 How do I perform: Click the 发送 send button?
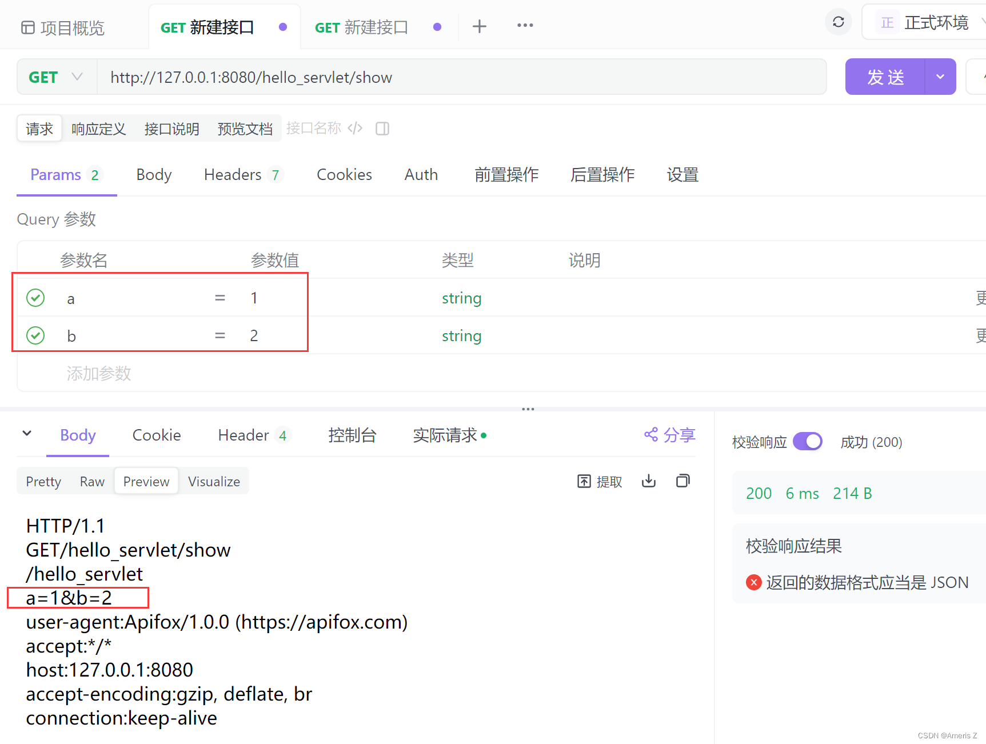[x=885, y=76]
